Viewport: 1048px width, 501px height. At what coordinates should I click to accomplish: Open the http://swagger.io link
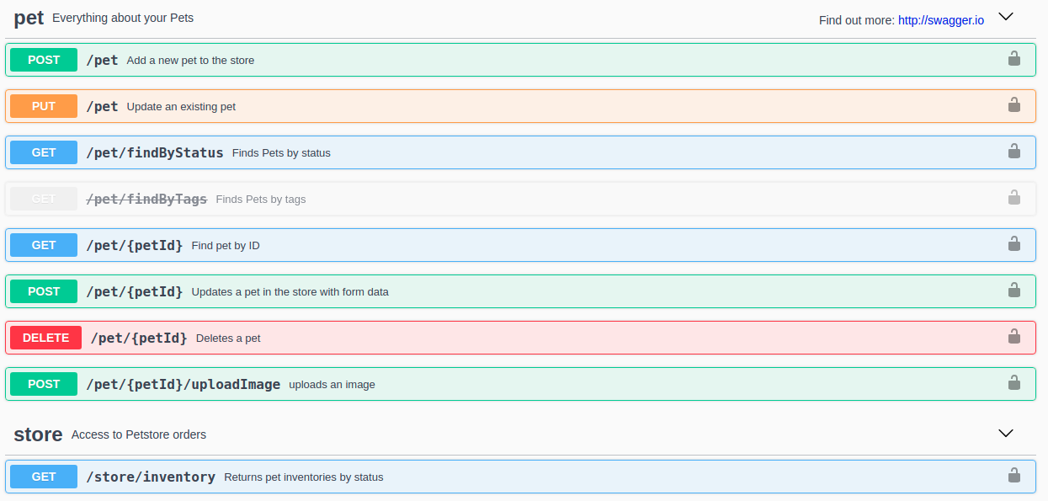click(940, 20)
